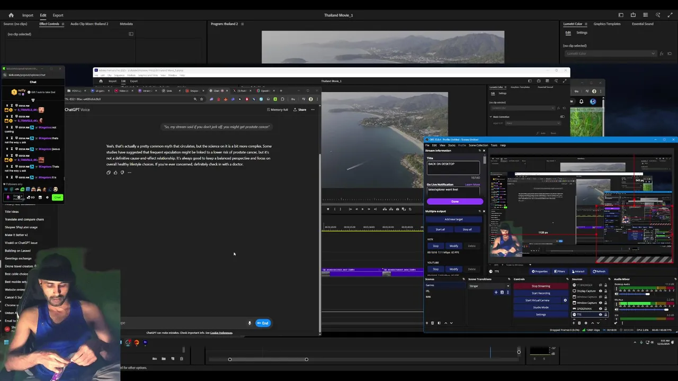Open a new browser tab with plus icon
Screen dimensions: 678x381
(x=281, y=90)
